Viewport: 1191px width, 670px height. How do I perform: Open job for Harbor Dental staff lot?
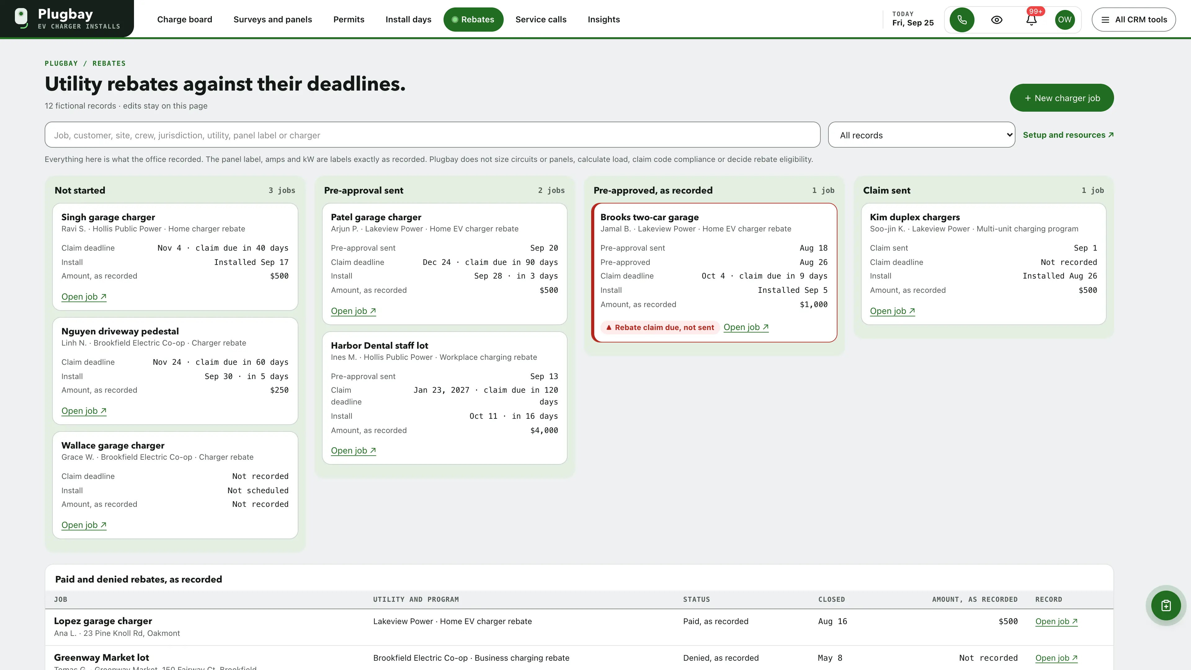pos(353,451)
